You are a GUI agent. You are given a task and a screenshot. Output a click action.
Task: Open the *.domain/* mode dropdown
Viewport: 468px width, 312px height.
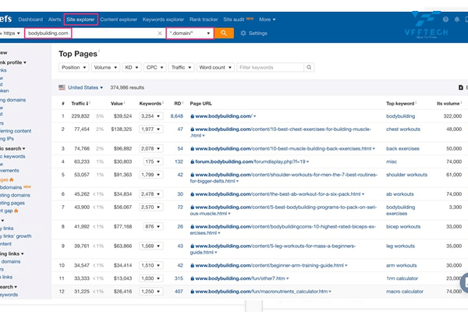[190, 33]
